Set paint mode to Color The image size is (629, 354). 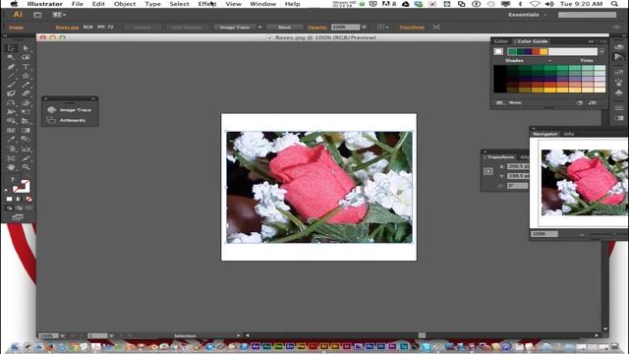[x=9, y=199]
